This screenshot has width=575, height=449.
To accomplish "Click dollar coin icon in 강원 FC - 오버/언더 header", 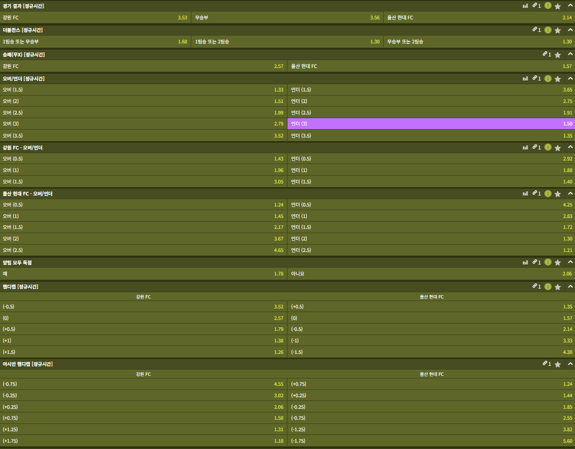I will tap(548, 147).
